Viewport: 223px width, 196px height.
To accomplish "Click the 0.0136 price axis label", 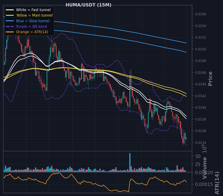I will (201, 131).
